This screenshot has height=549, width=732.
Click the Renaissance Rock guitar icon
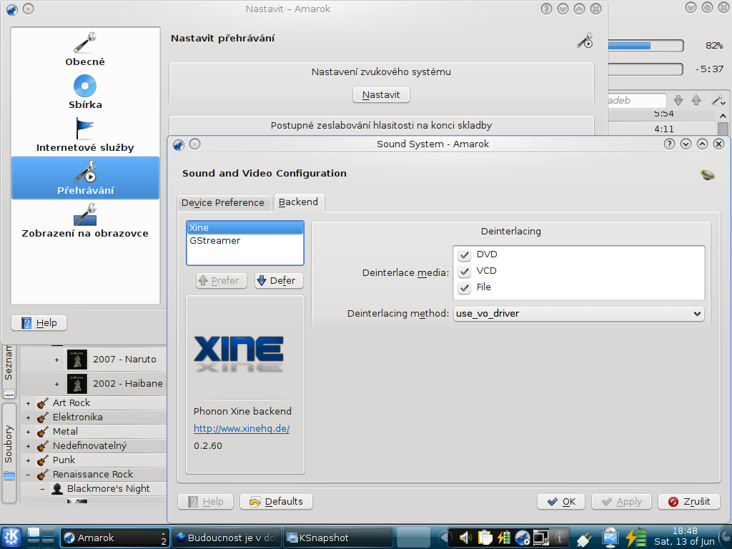click(43, 475)
